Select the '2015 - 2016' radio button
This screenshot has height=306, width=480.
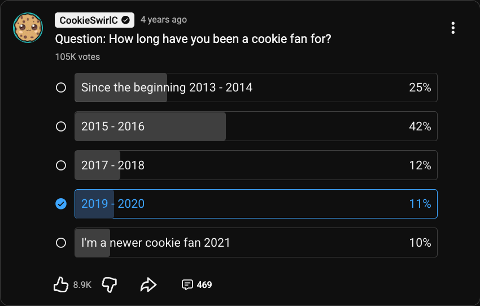coord(61,126)
